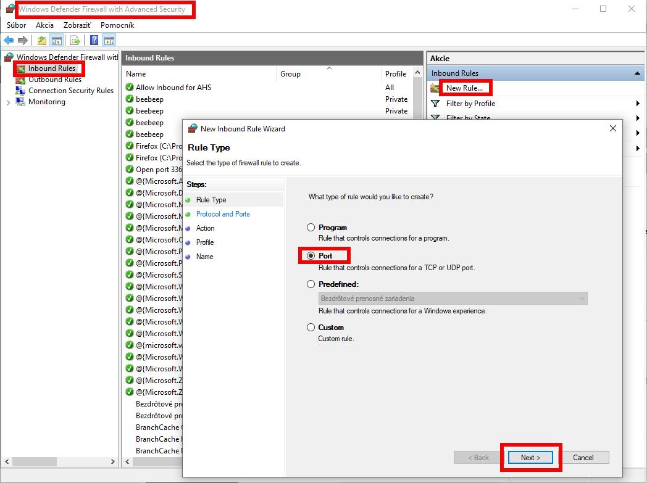Open the Akcia menu
This screenshot has height=483, width=647.
point(44,25)
